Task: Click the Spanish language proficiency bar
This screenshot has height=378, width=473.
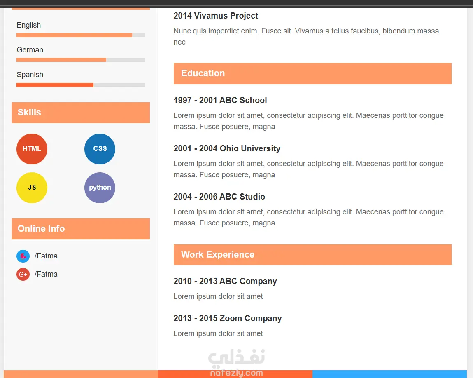Action: pyautogui.click(x=80, y=85)
